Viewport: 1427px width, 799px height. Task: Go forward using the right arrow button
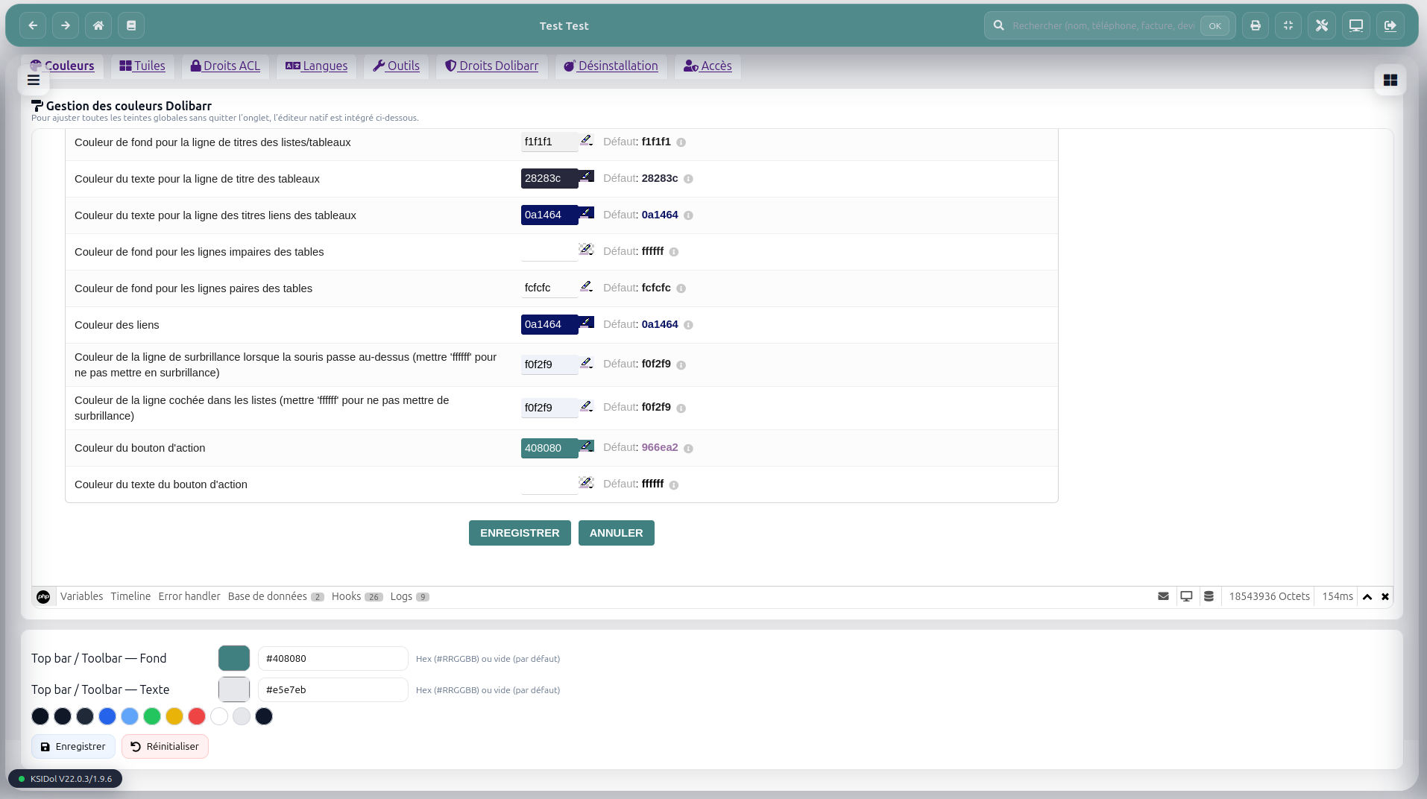66,25
